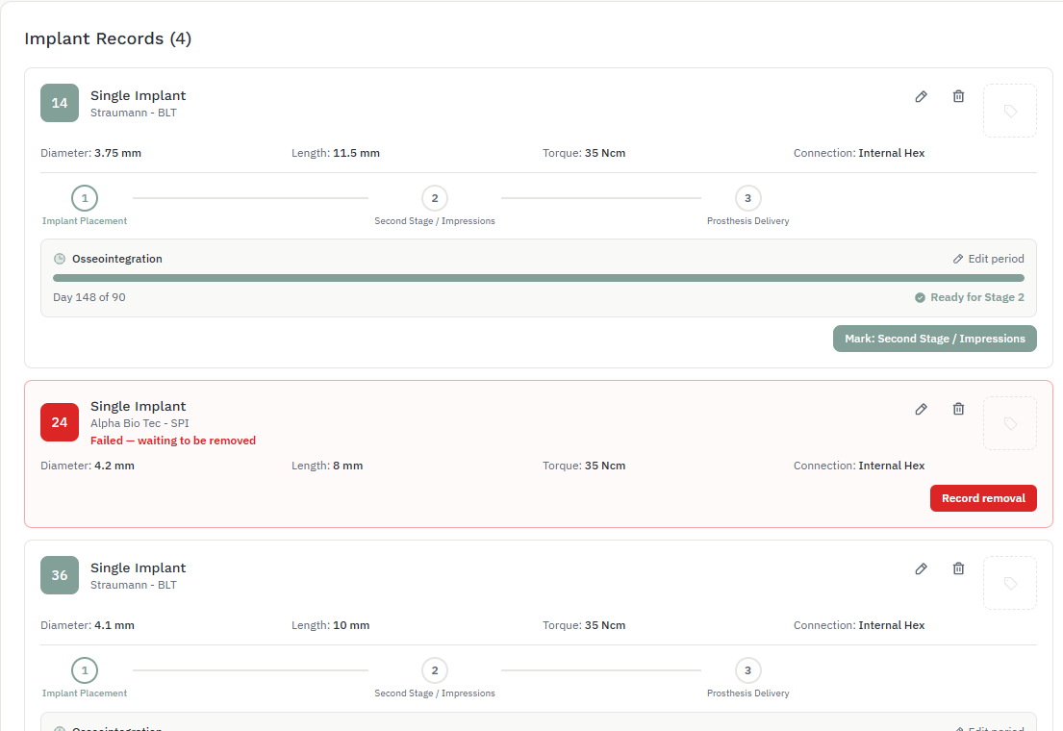
Task: Click the 'Alpha Bio Tec - SPI' subtitle
Action: coord(139,423)
